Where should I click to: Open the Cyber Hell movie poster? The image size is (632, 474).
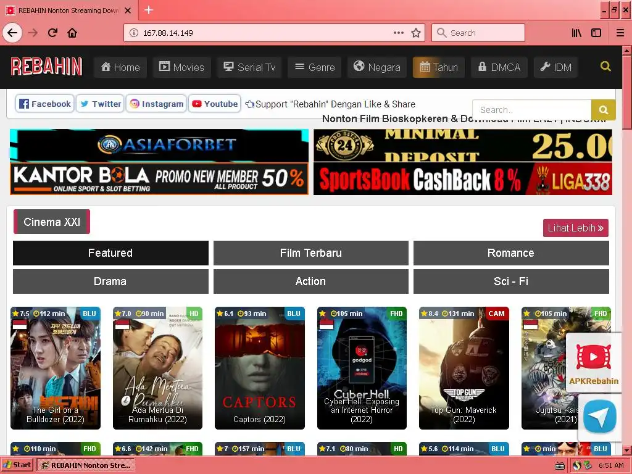click(x=362, y=368)
